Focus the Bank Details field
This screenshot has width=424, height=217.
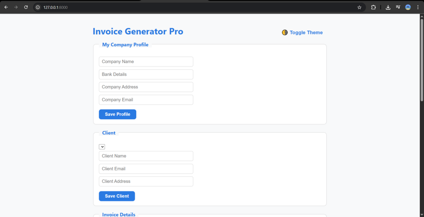coord(146,74)
